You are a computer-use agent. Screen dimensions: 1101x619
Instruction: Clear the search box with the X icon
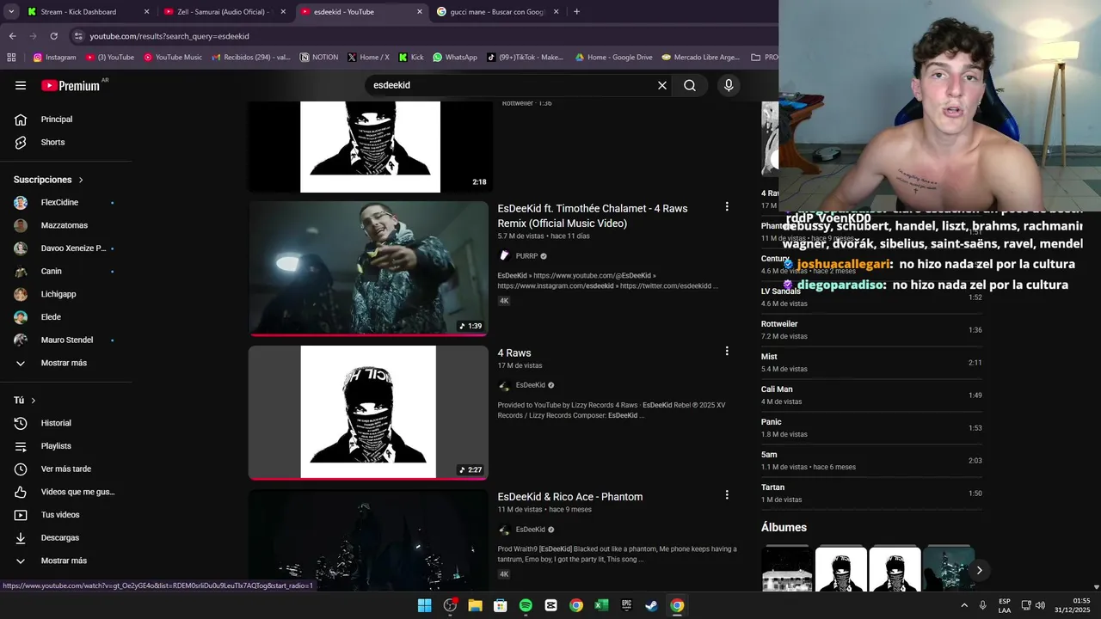point(662,85)
